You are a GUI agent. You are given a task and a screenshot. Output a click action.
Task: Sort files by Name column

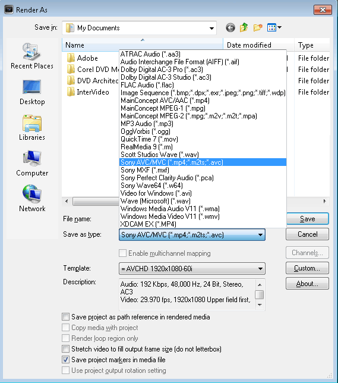point(143,45)
